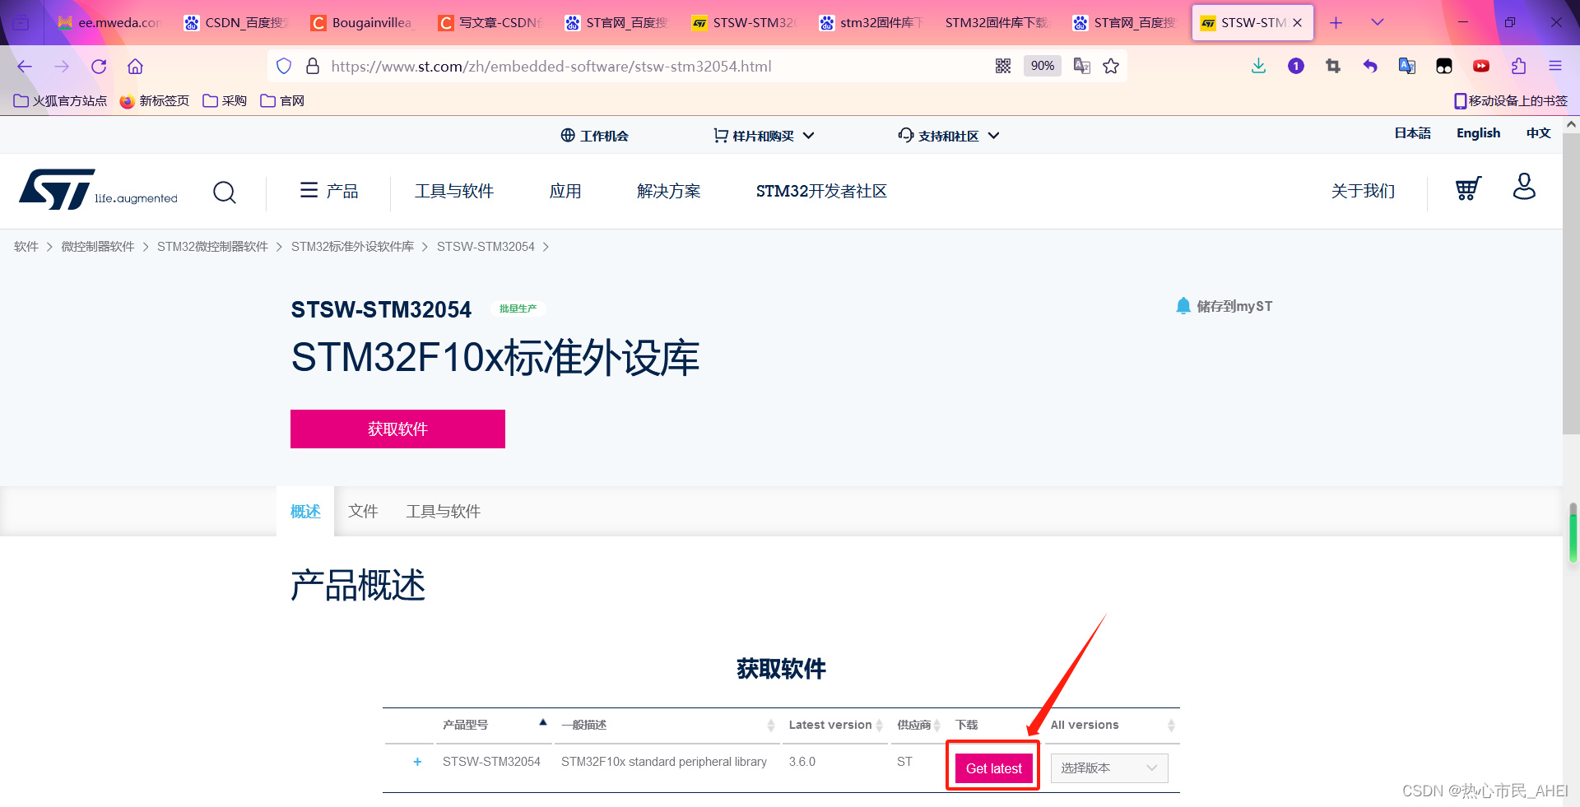
Task: Save to myST bell notification
Action: coord(1224,306)
